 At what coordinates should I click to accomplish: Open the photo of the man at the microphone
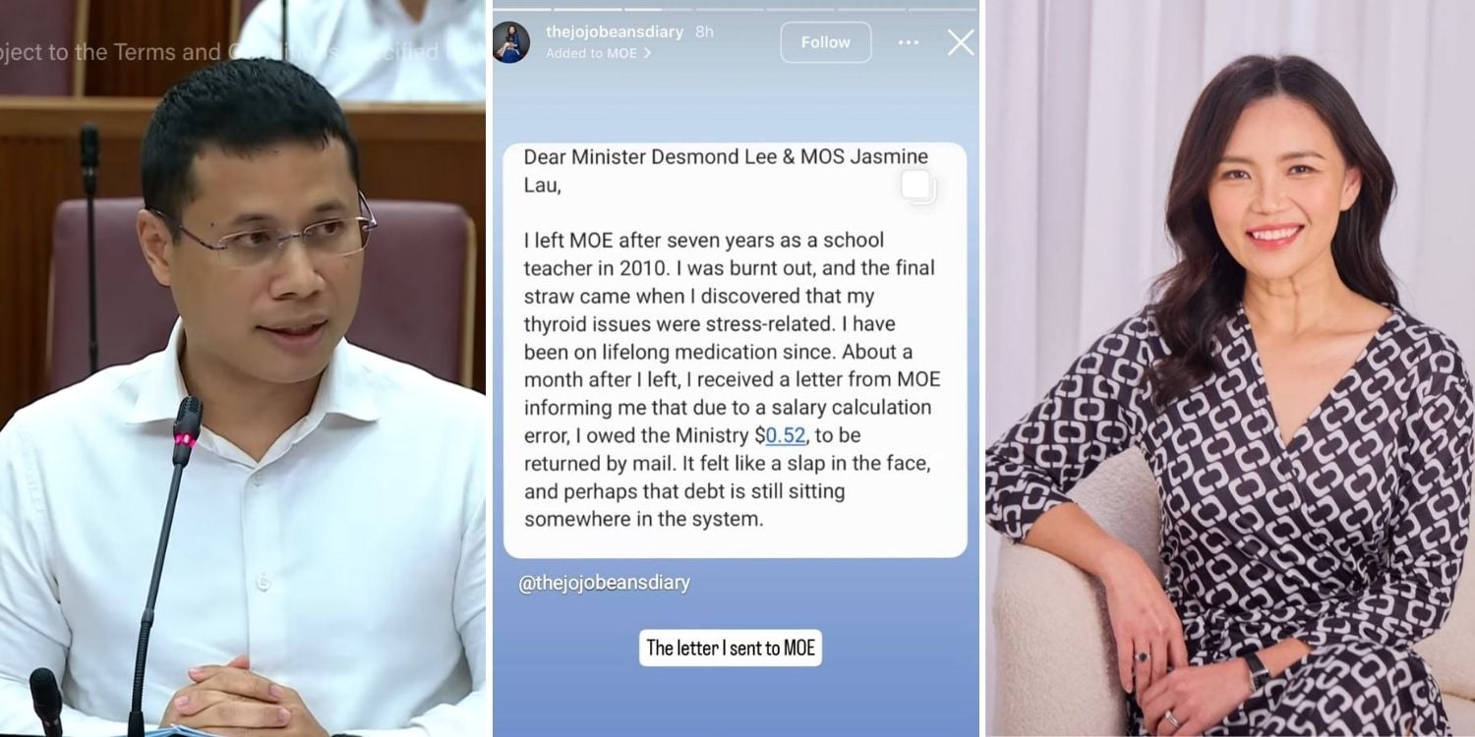click(x=243, y=368)
